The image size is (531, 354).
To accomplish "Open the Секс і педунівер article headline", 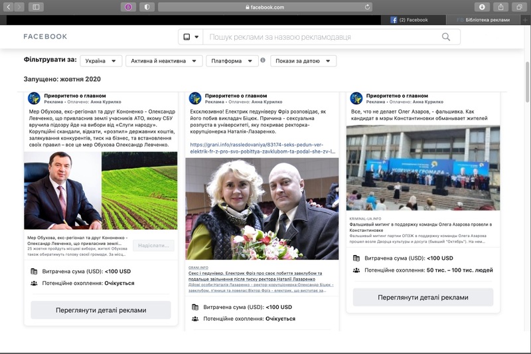I will (256, 276).
